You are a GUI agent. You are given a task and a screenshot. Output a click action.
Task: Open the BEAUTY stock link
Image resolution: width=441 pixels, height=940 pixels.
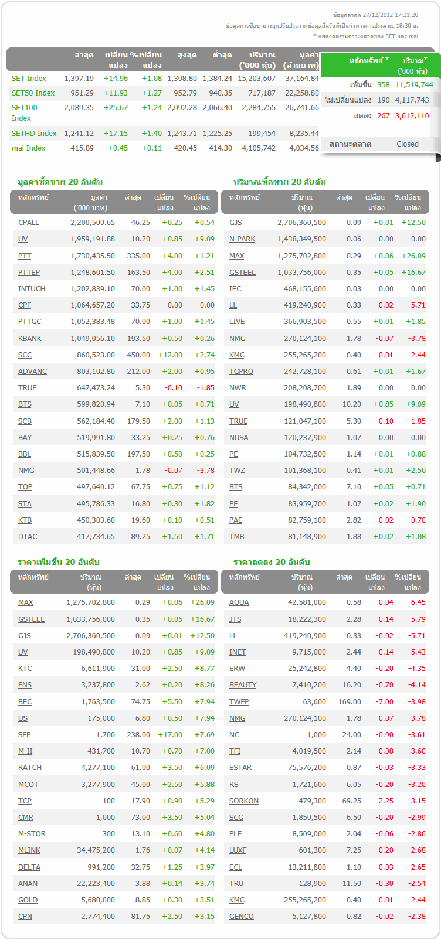tap(243, 685)
